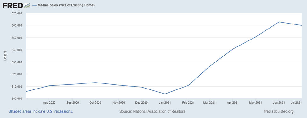Click Shaded areas indicate U.S. recessions text

[41, 111]
